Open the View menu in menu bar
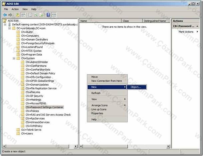This screenshot has height=156, width=203. click(x=25, y=9)
